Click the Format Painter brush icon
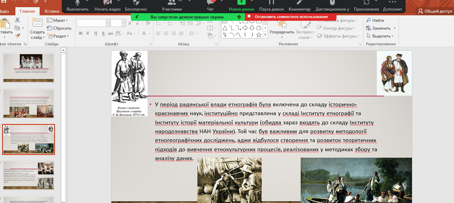The height and width of the screenshot is (203, 454). pos(17,35)
